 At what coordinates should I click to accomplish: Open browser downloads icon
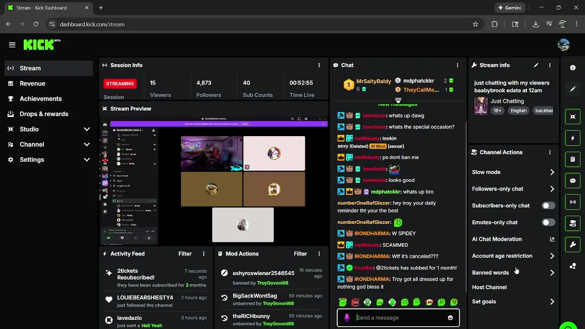536,24
